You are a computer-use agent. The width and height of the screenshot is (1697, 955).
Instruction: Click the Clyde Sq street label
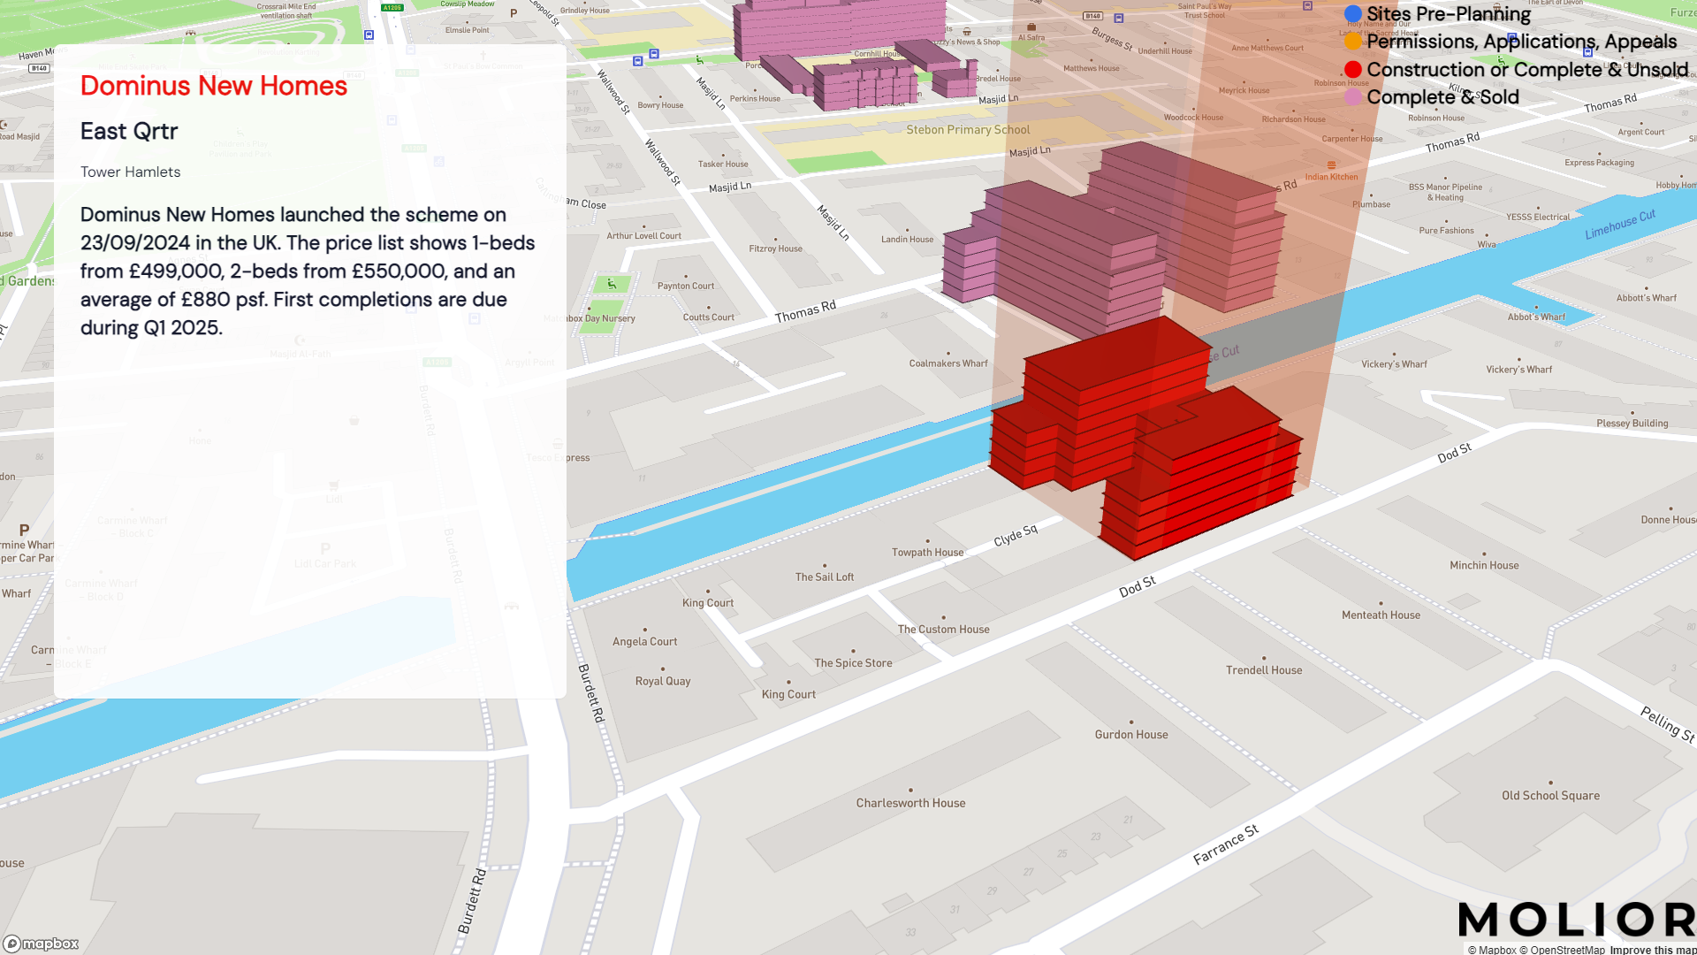1016,536
